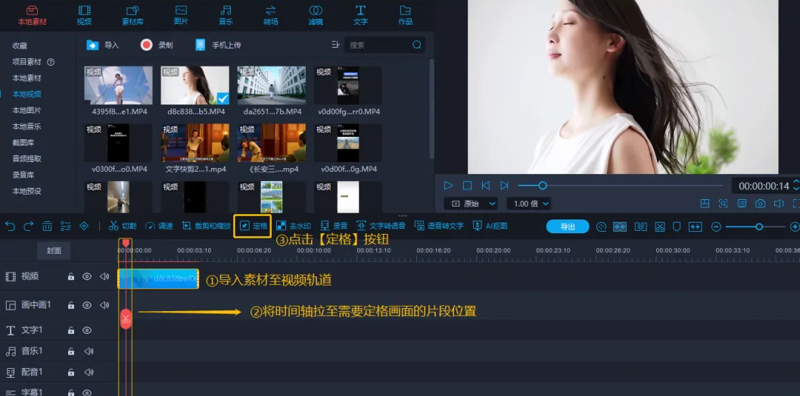
Task: Switch to the 作品 works tab
Action: [x=406, y=15]
